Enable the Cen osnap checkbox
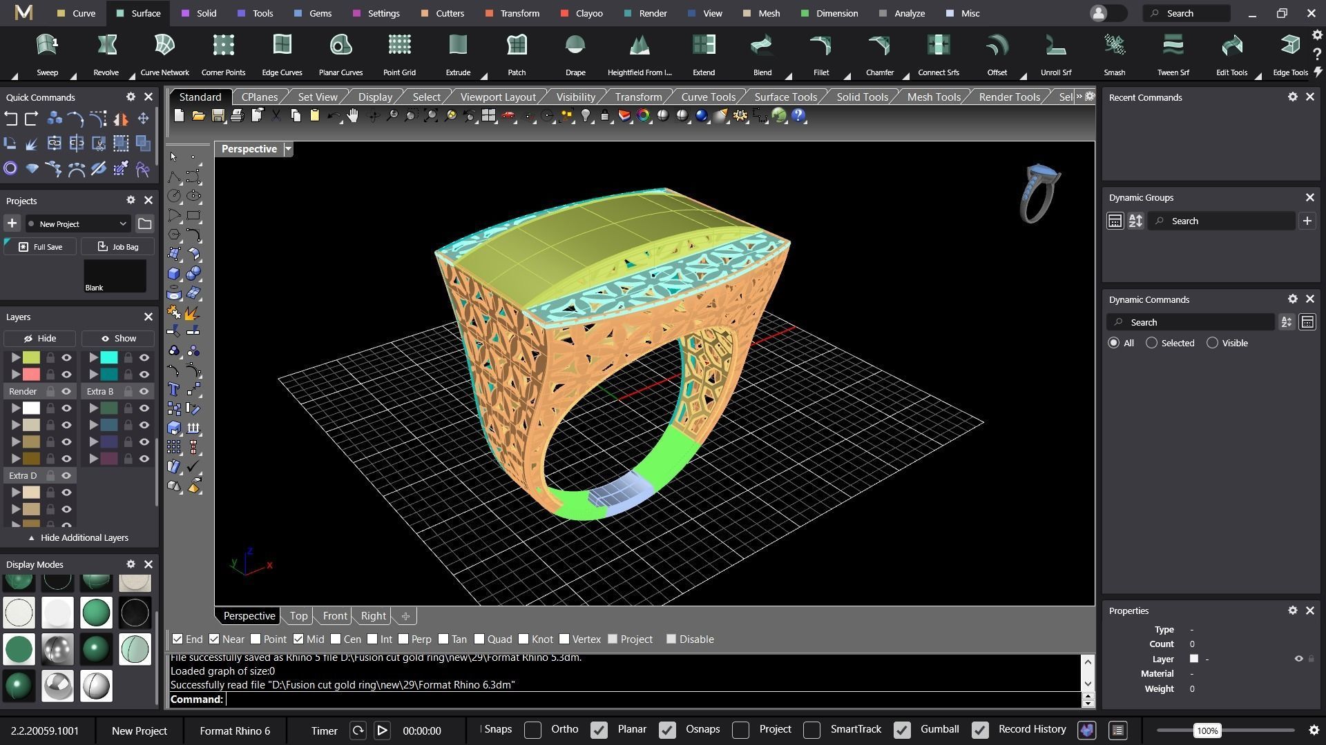Screen dimensions: 1326x745 pyautogui.click(x=336, y=639)
